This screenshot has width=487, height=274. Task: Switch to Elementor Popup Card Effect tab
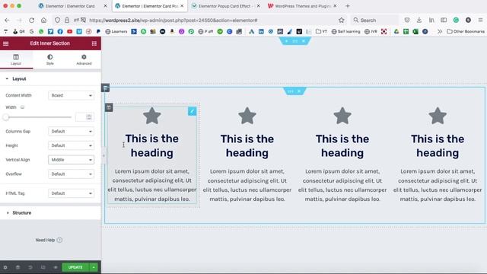(x=225, y=6)
